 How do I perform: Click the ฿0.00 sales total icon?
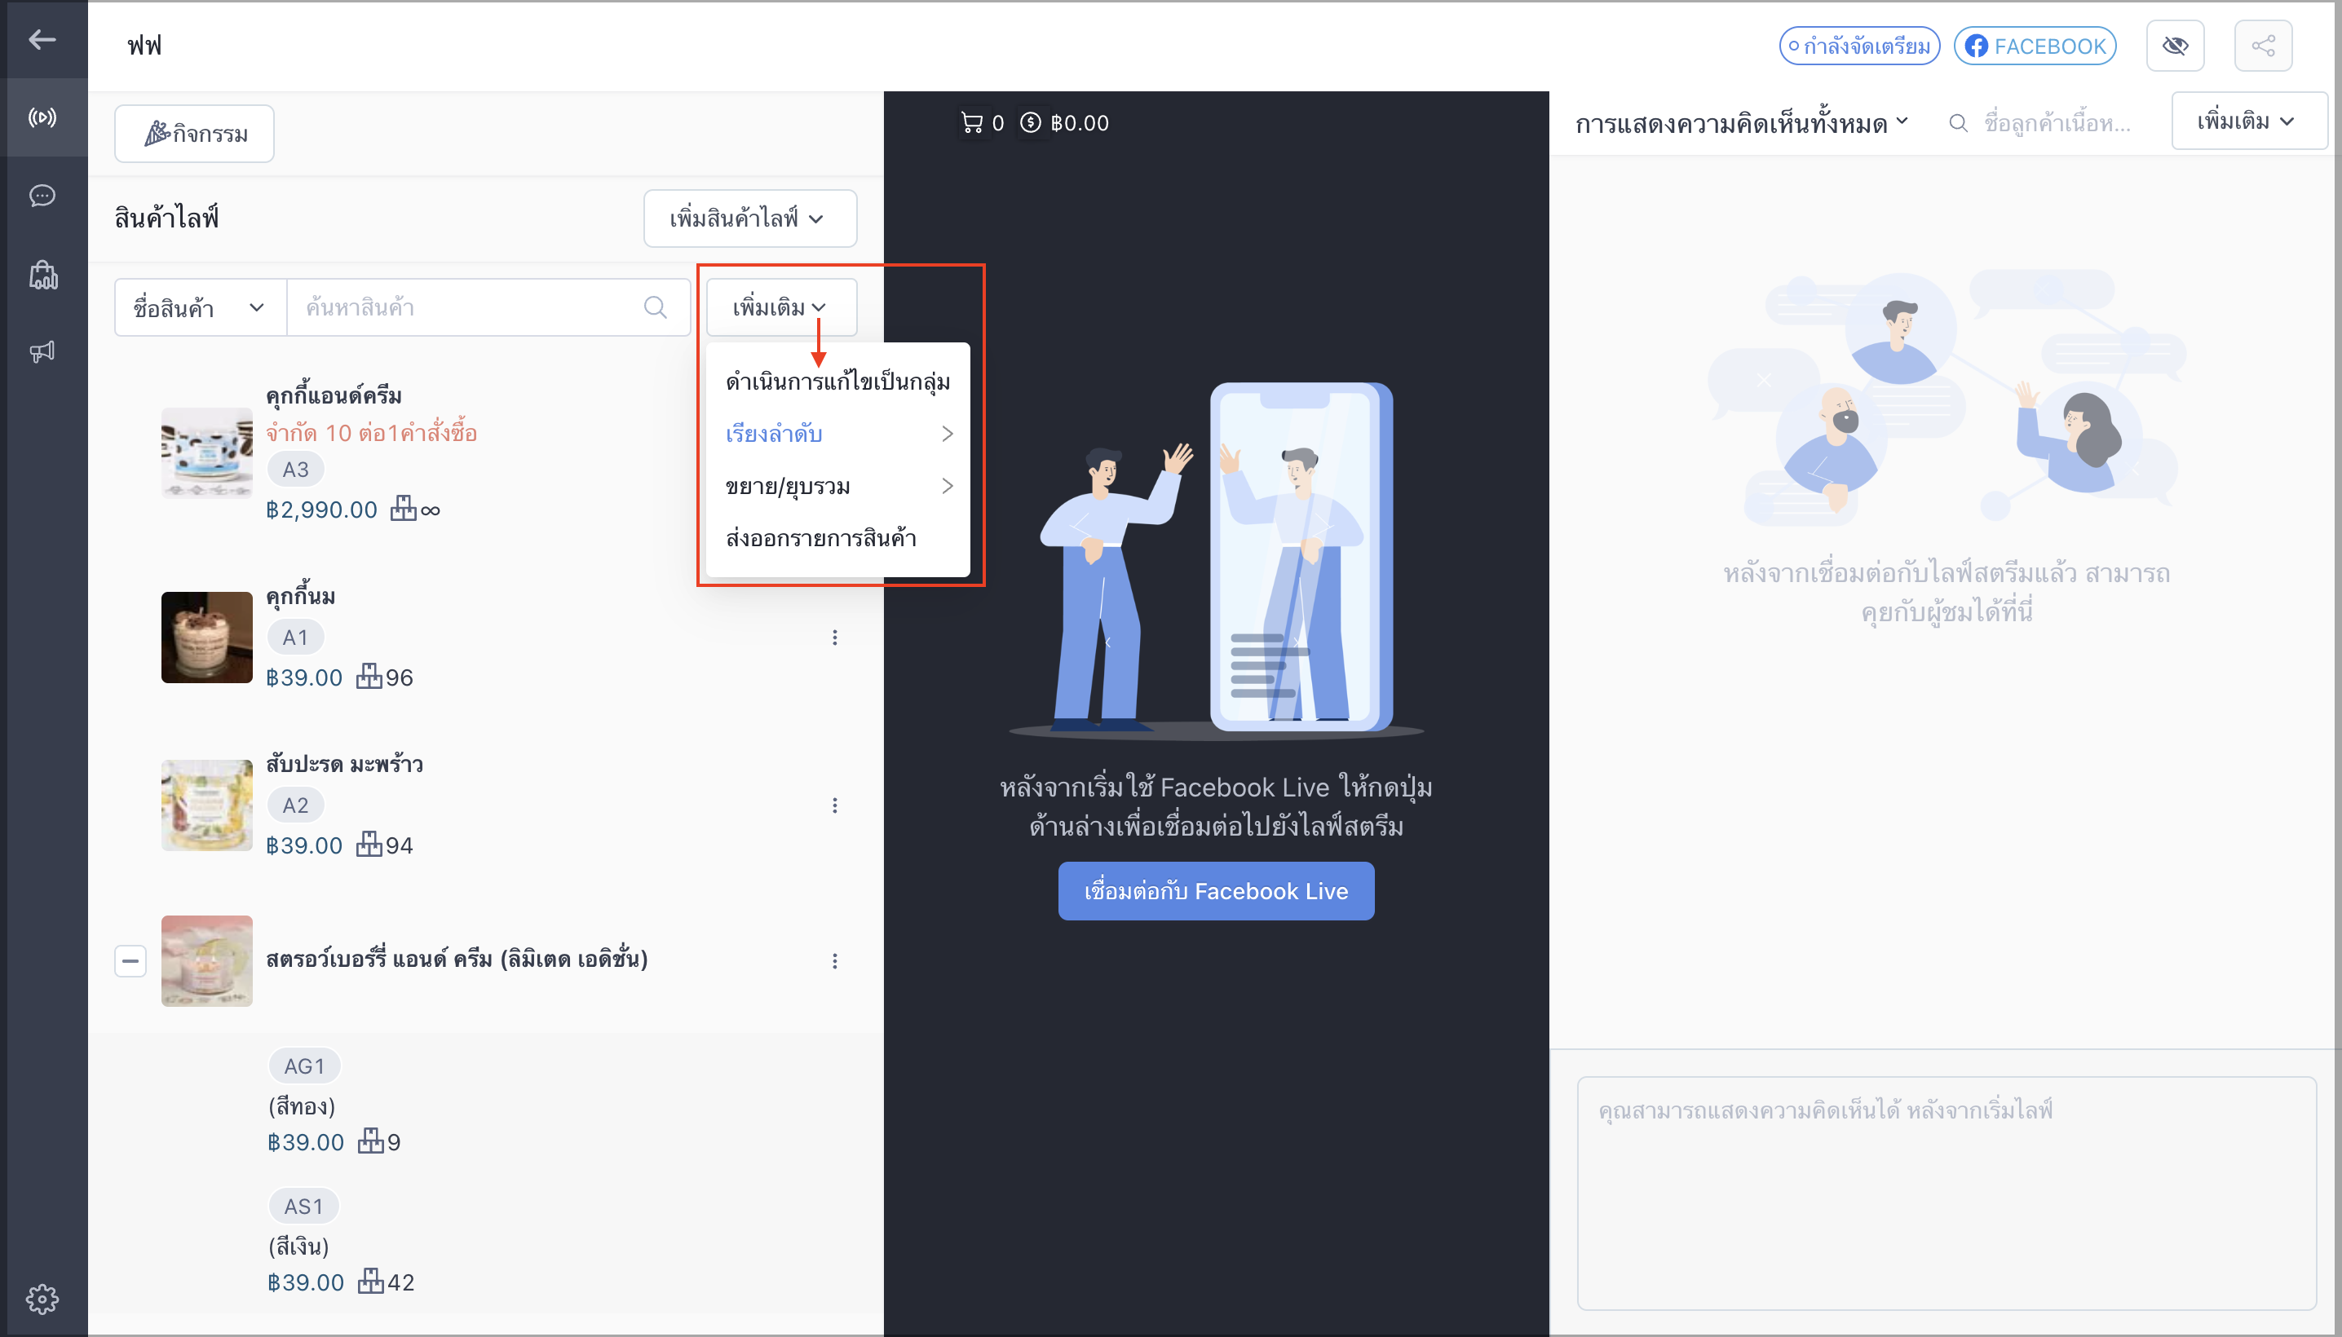pos(1031,122)
